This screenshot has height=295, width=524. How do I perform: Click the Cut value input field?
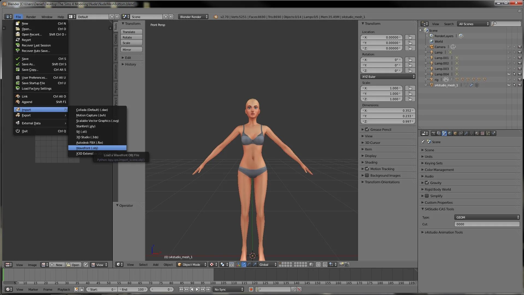(487, 224)
